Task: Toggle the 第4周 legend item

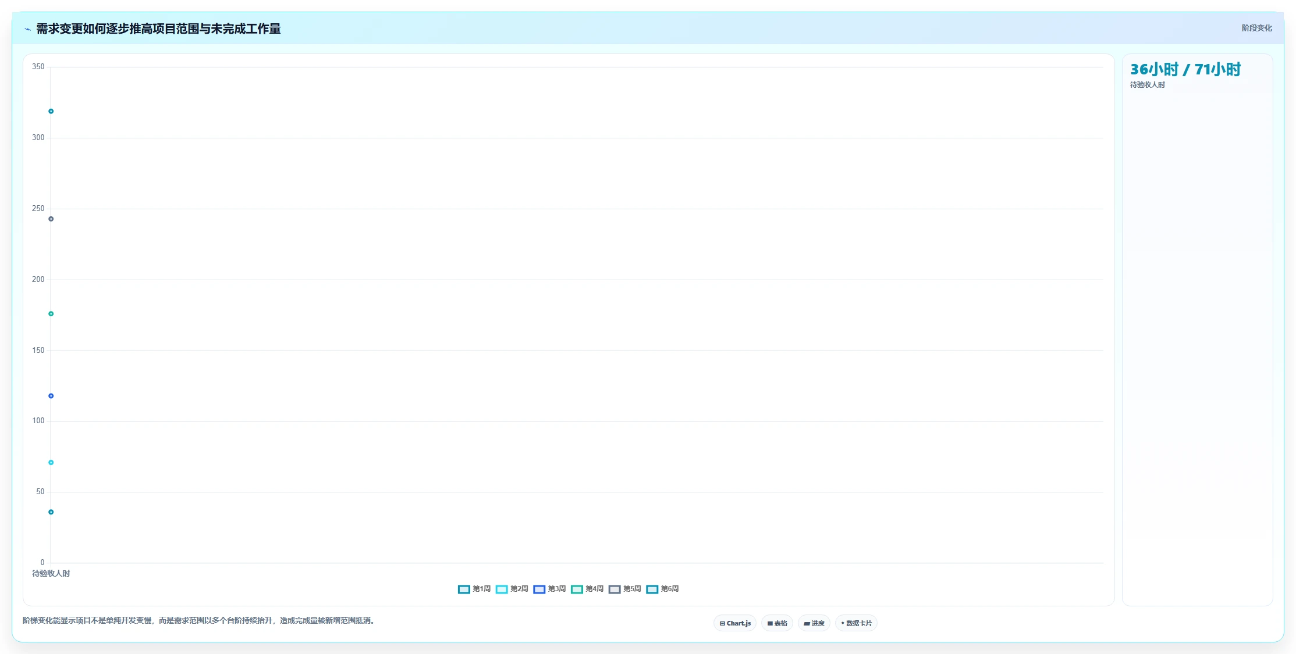Action: pos(587,589)
